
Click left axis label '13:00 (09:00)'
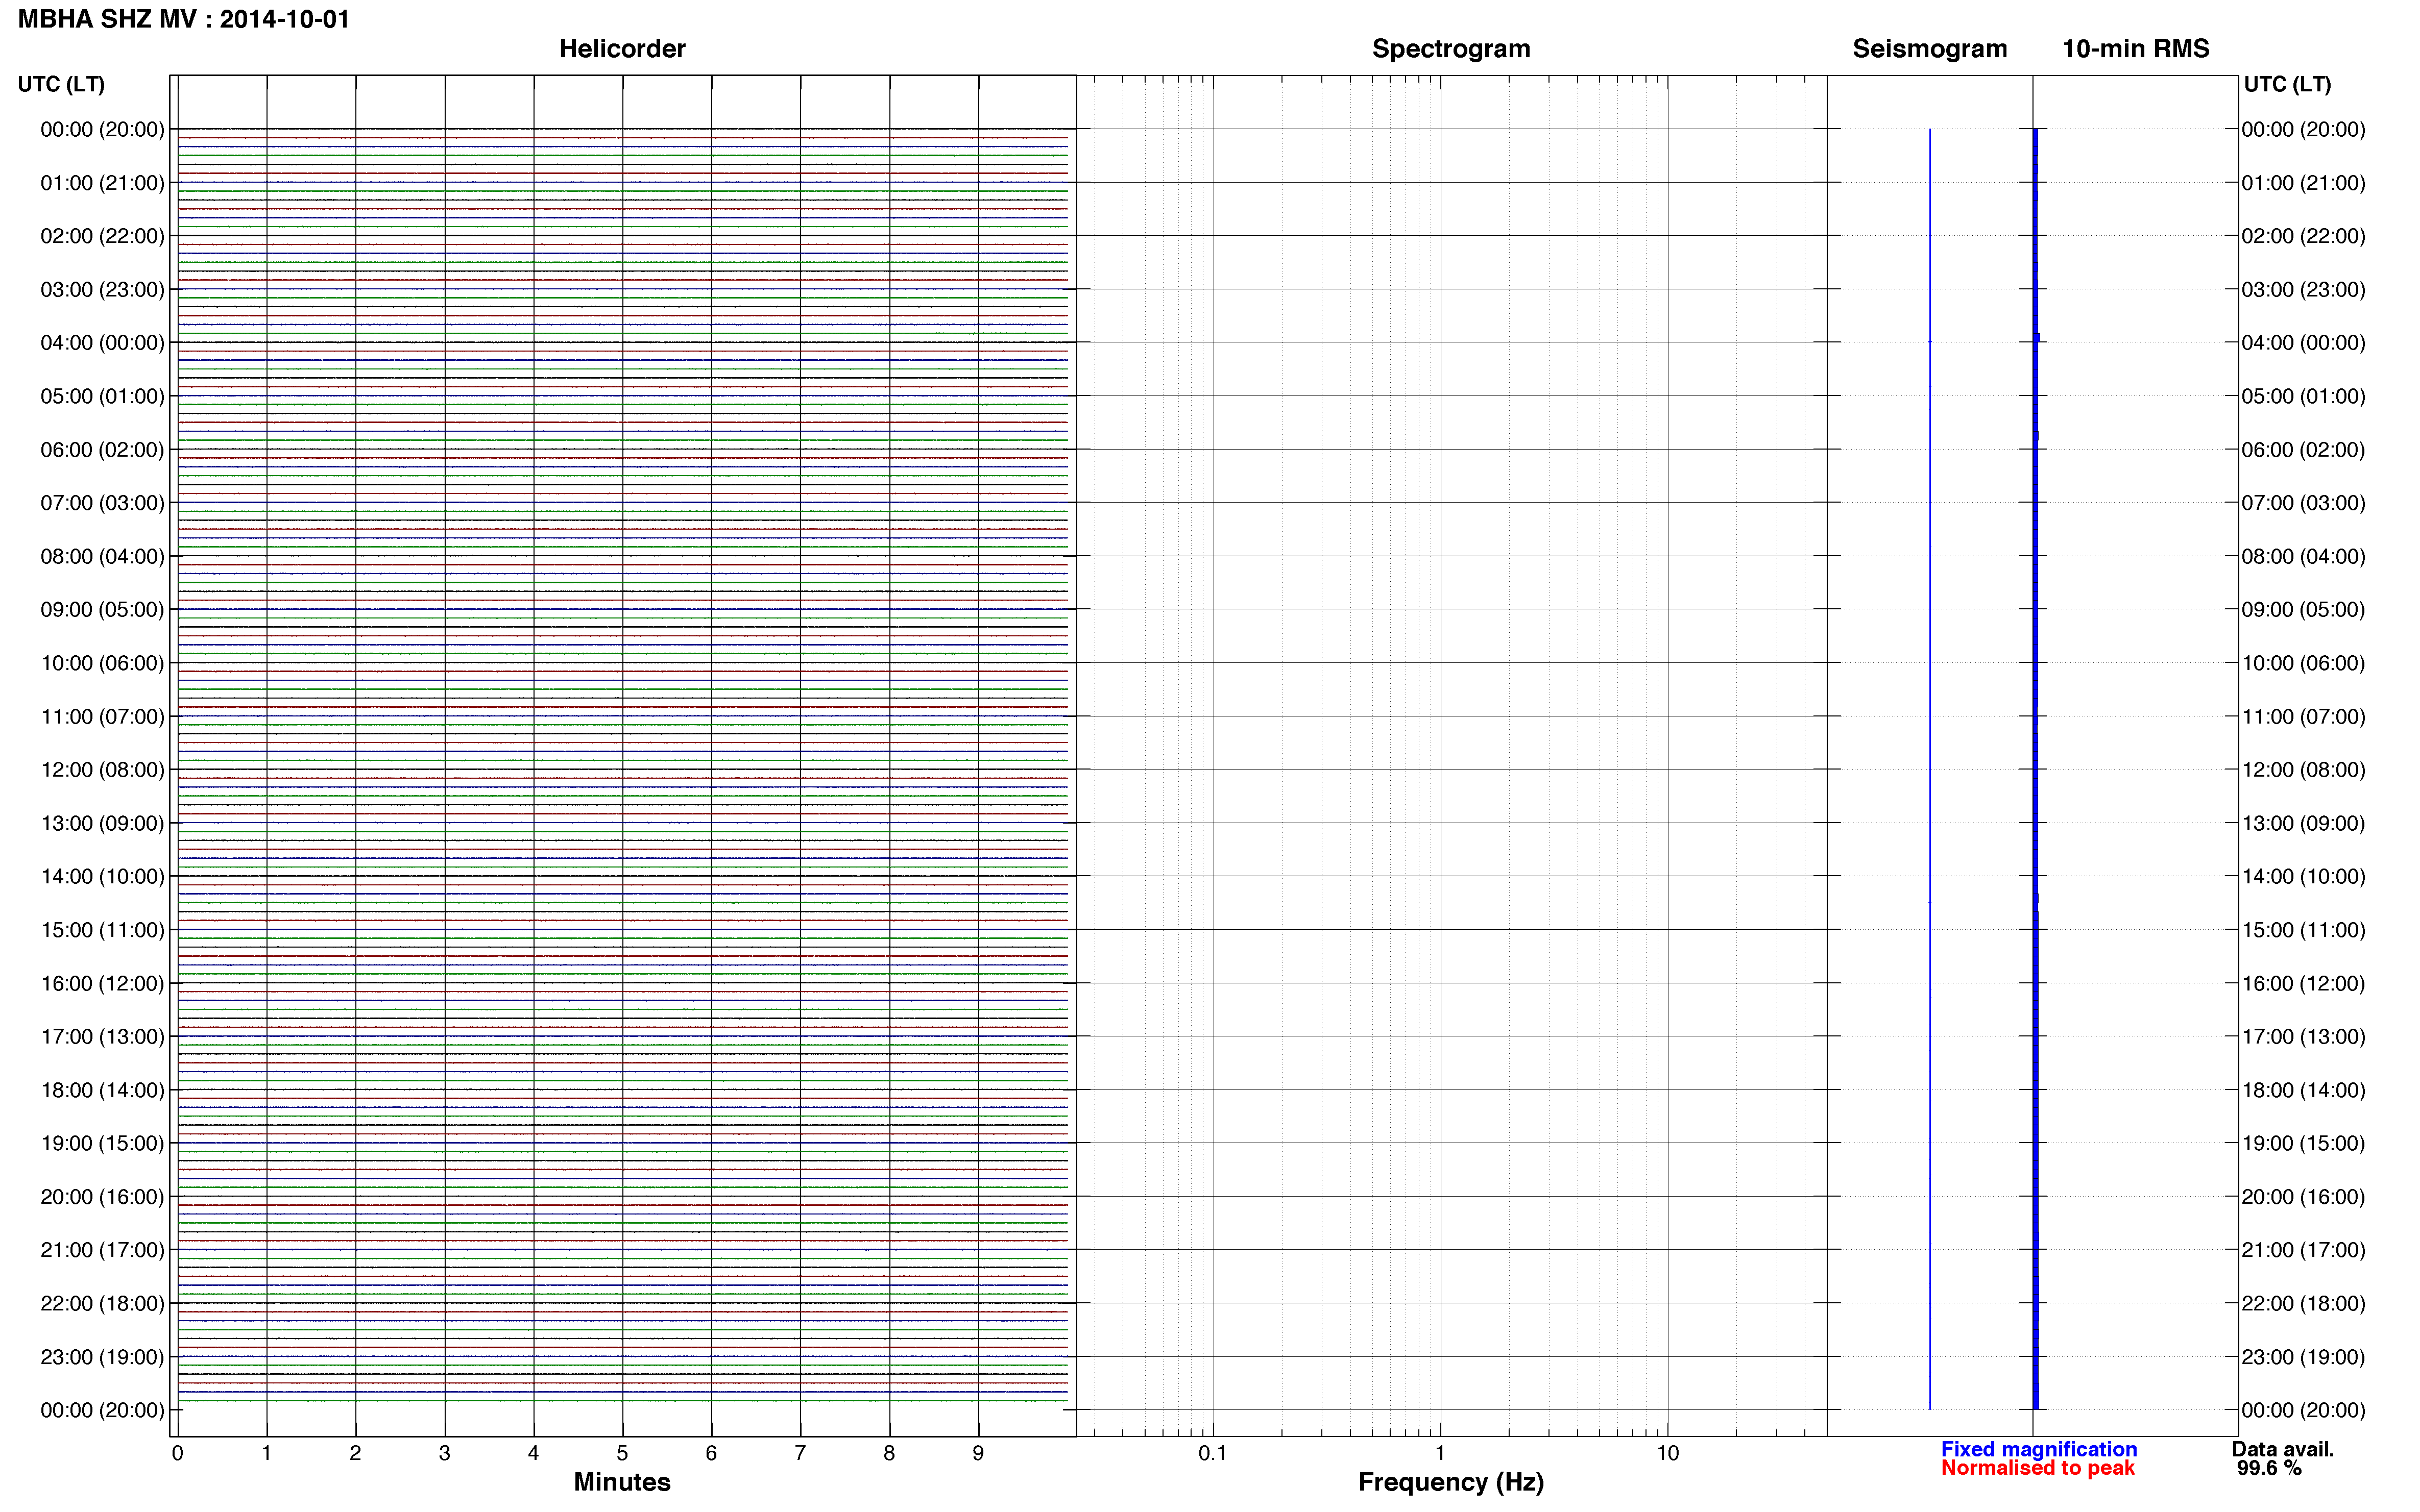[102, 823]
